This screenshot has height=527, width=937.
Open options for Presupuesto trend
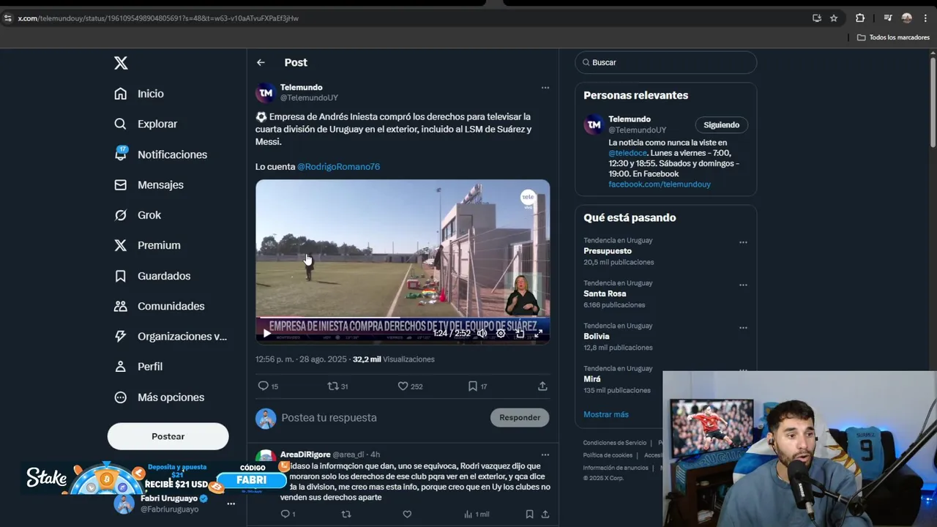(x=743, y=242)
